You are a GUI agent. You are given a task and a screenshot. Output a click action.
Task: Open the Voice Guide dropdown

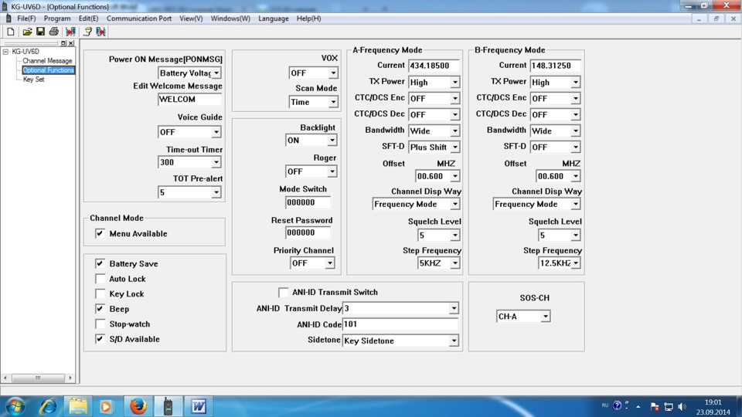[216, 132]
